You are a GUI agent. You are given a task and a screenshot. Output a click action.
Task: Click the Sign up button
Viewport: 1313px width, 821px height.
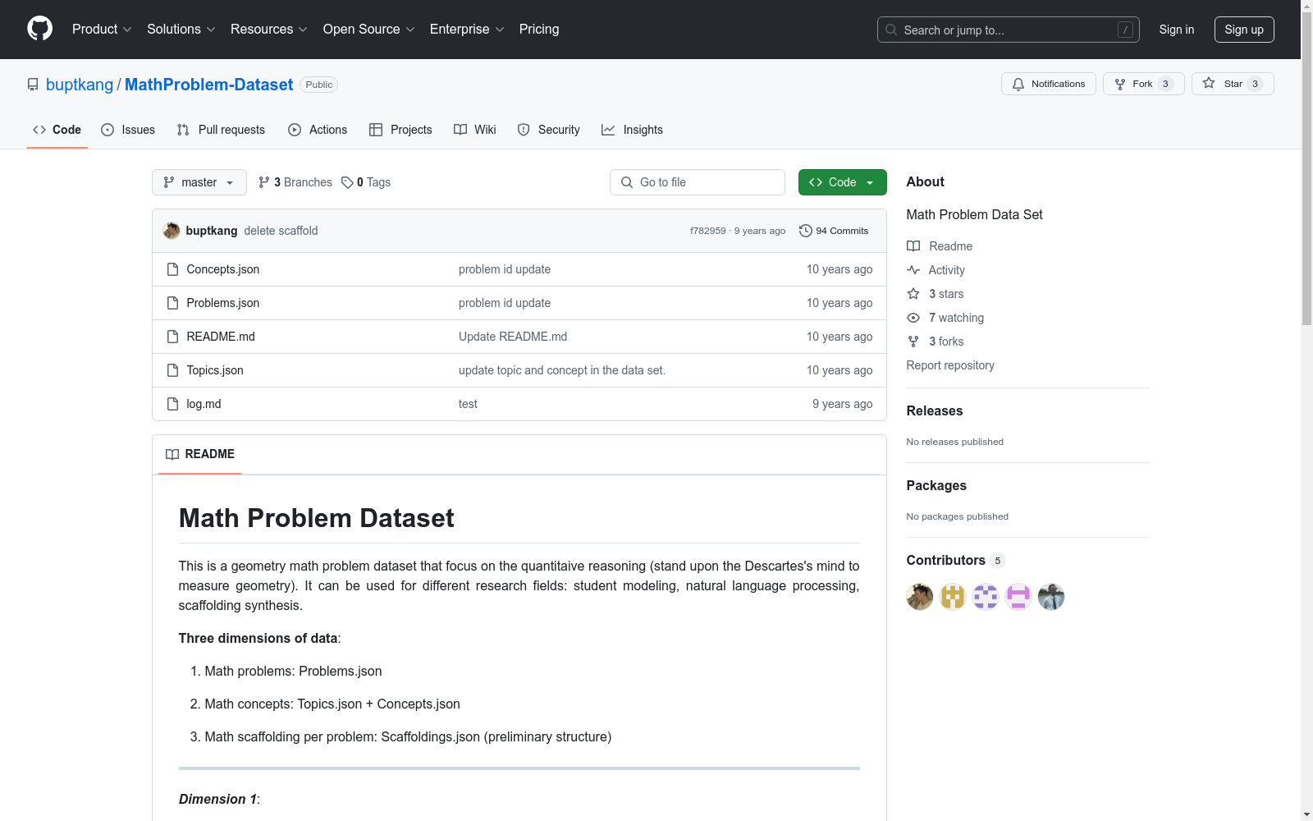tap(1244, 30)
